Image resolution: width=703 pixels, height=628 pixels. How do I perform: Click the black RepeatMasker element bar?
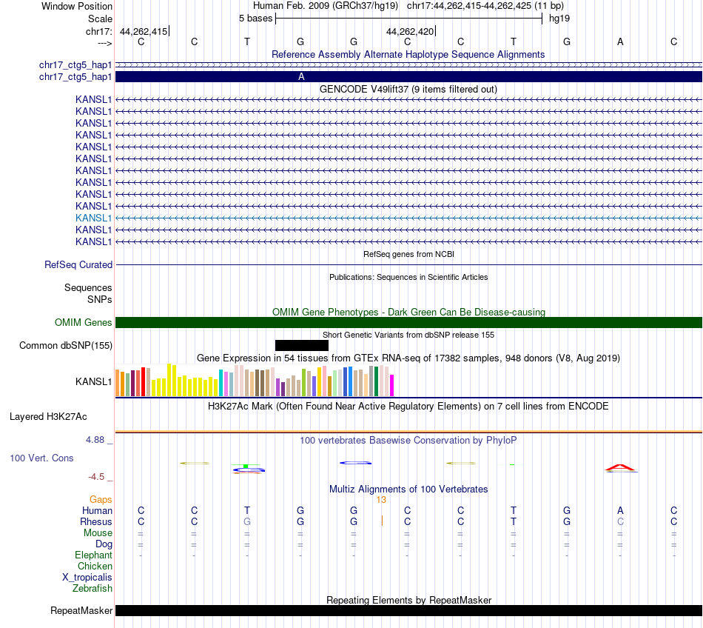[408, 610]
